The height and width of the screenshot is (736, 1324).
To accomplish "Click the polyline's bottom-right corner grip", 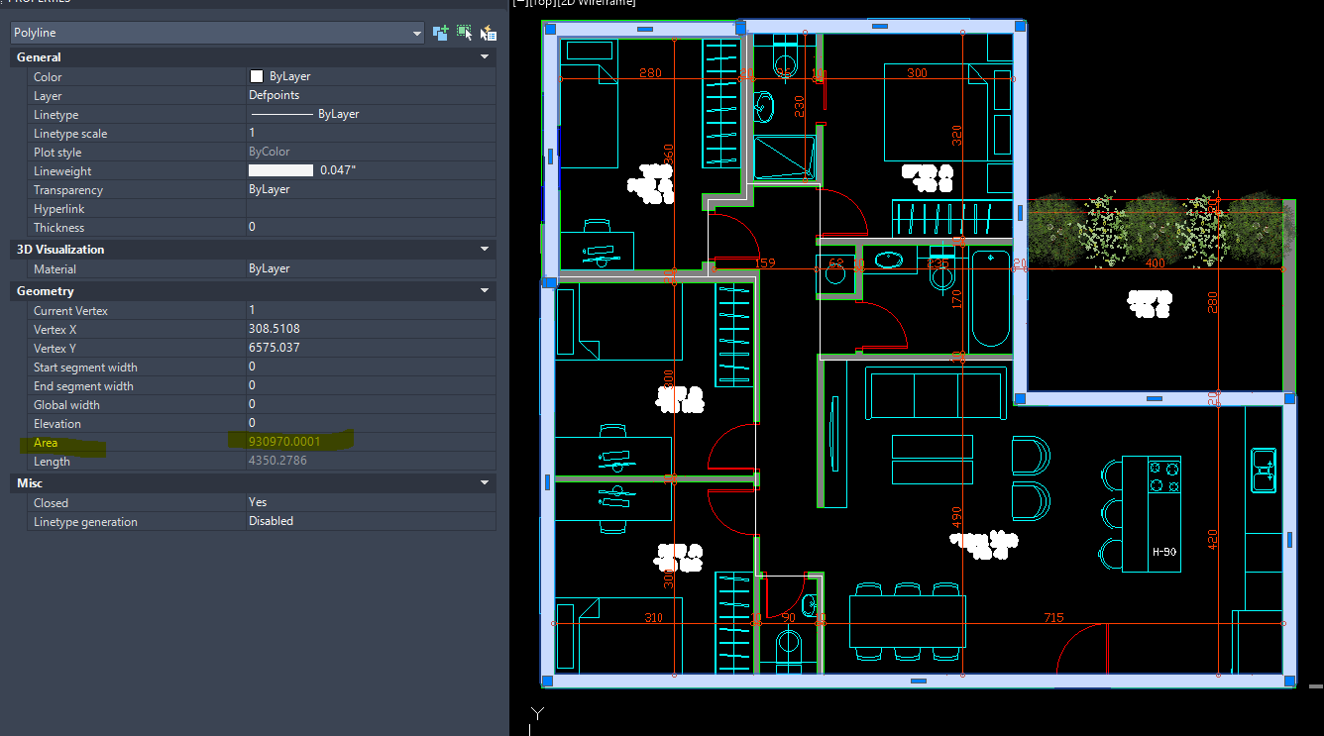I will click(x=1289, y=680).
